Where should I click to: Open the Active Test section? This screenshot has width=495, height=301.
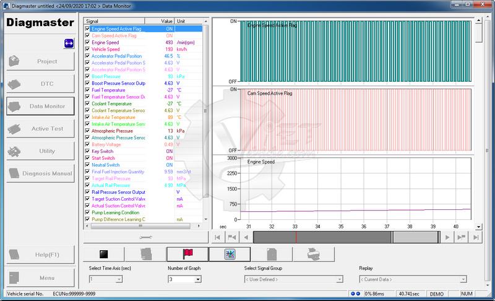click(40, 128)
